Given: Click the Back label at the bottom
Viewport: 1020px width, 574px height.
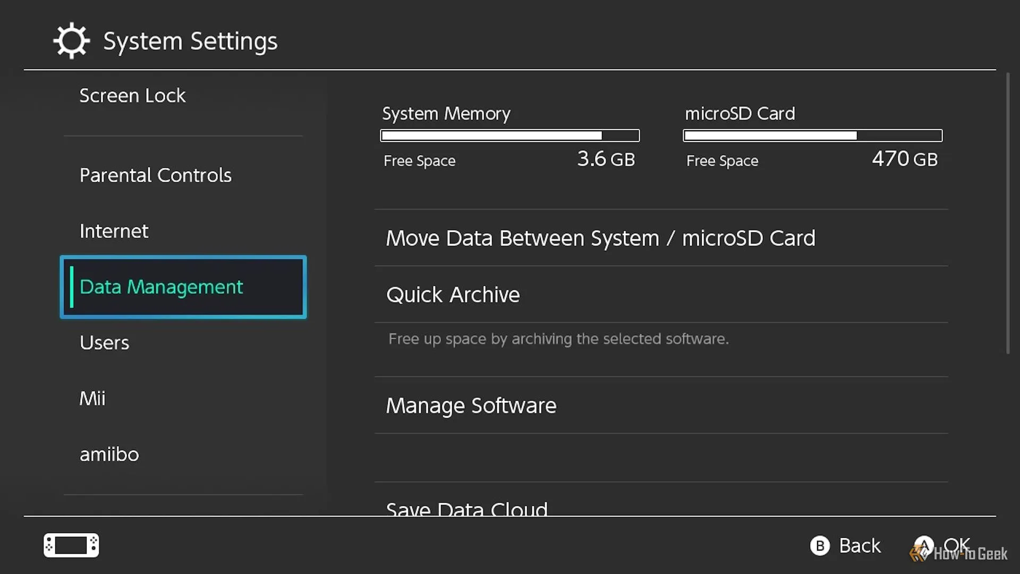Looking at the screenshot, I should 860,546.
